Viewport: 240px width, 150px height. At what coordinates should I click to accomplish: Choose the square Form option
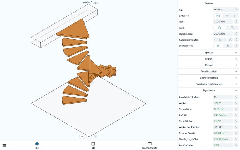click(x=232, y=28)
